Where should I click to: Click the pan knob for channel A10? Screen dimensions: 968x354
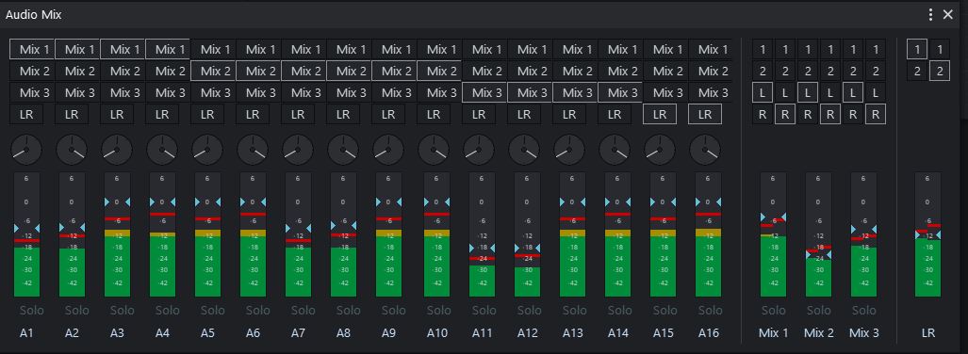coord(434,150)
